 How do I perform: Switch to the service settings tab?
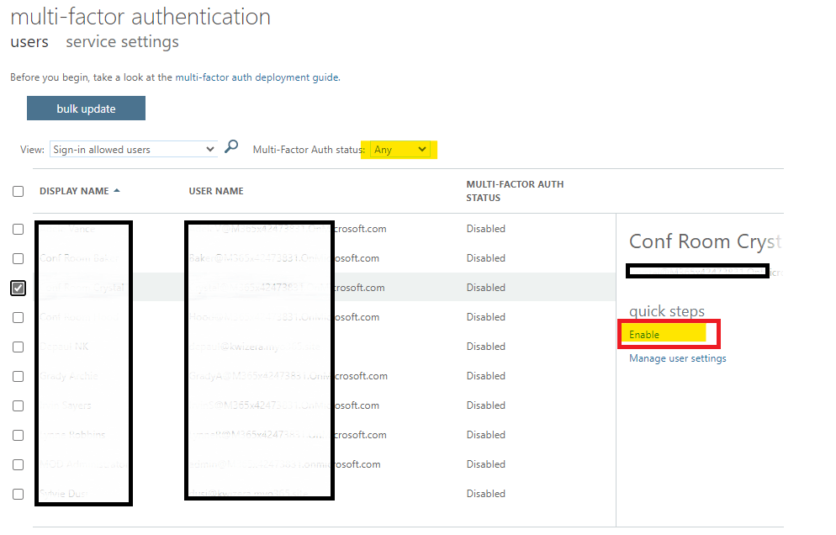click(x=121, y=41)
